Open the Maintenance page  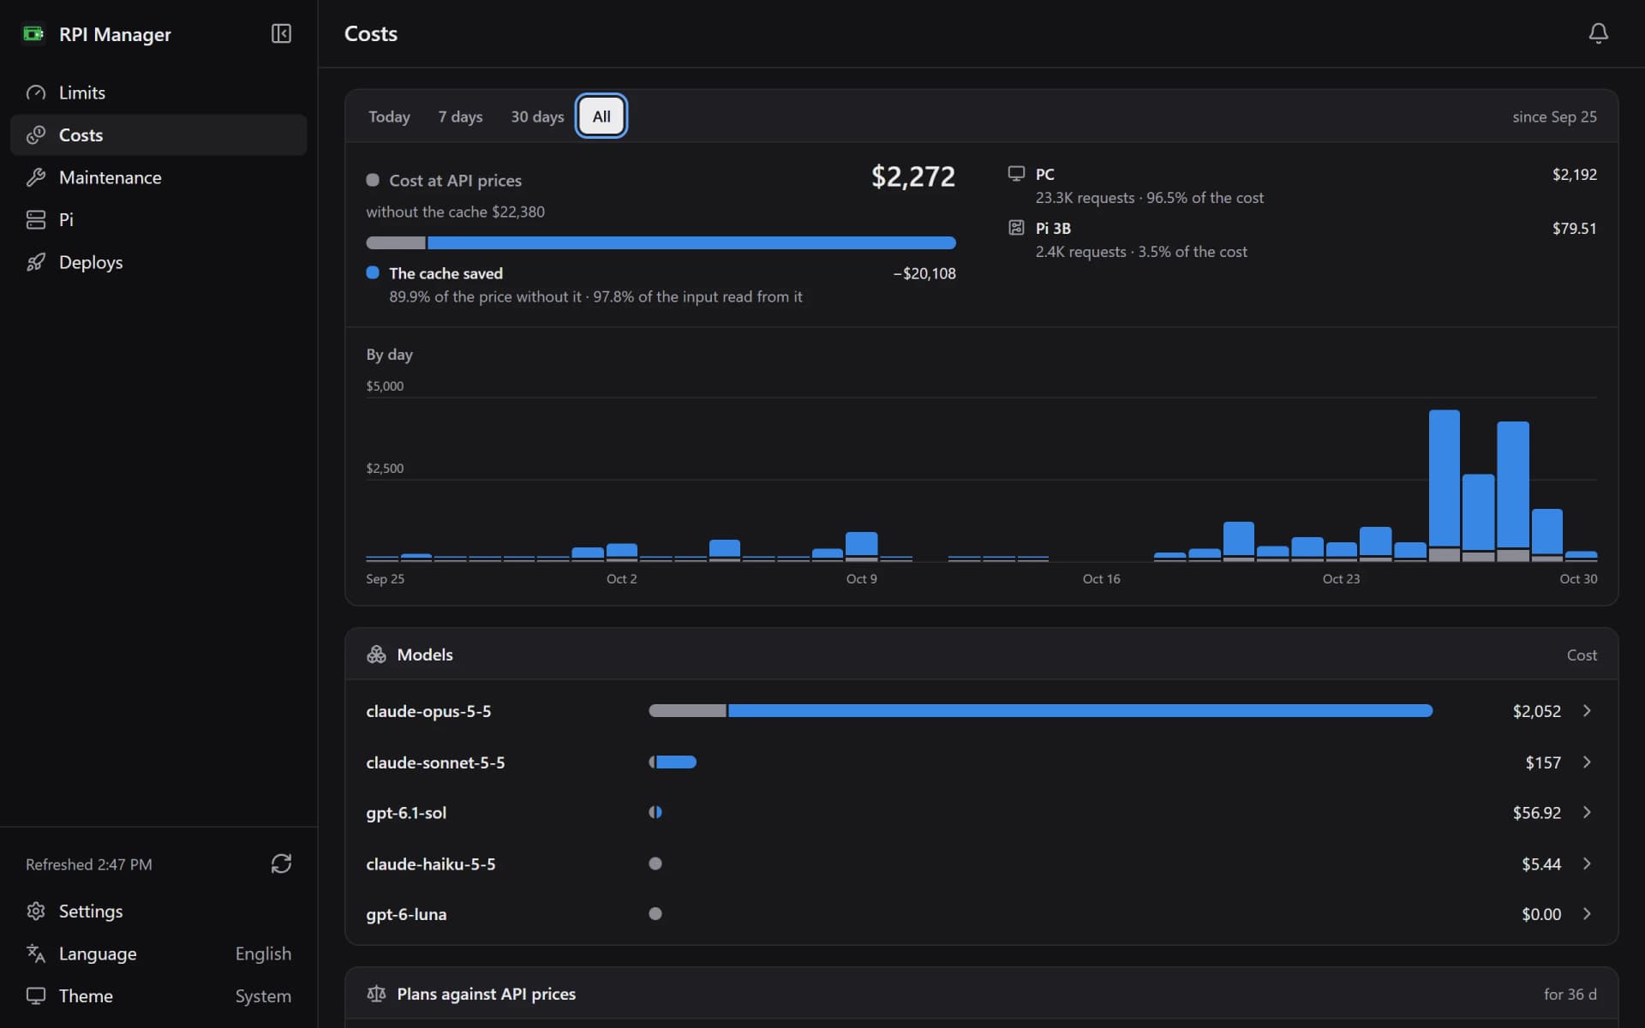(159, 177)
